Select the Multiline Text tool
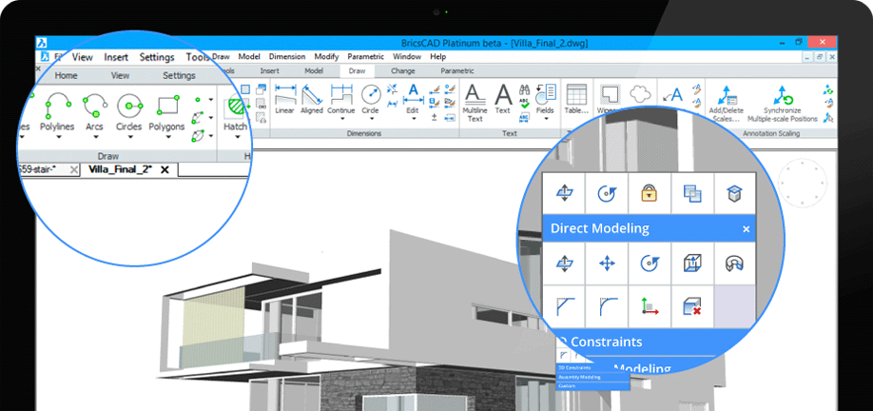The height and width of the screenshot is (411, 873). tap(475, 103)
